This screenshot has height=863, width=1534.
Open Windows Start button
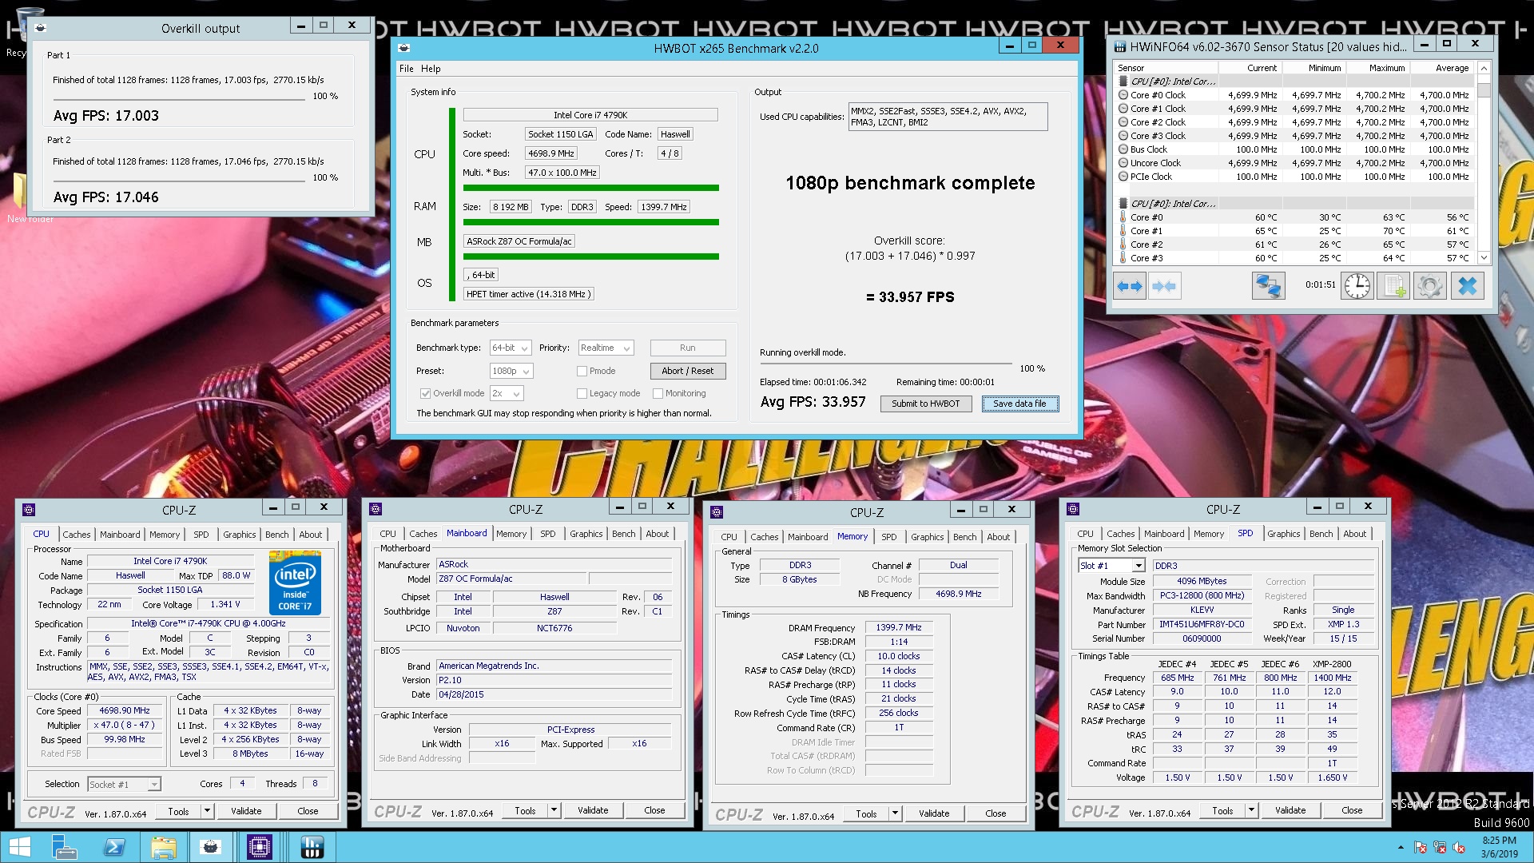pyautogui.click(x=19, y=847)
